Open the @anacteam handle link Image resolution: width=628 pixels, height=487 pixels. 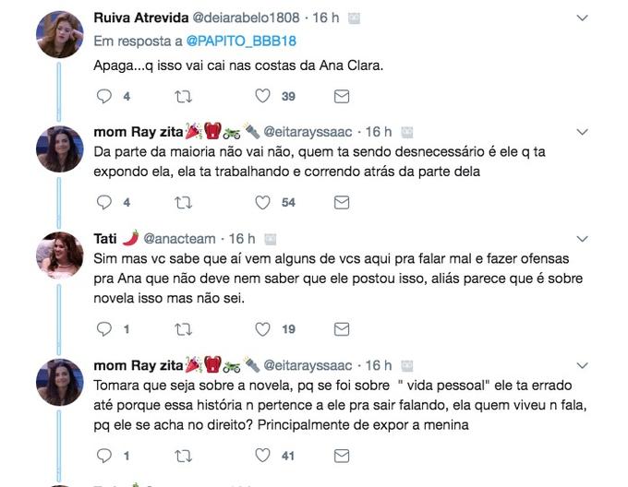(181, 239)
